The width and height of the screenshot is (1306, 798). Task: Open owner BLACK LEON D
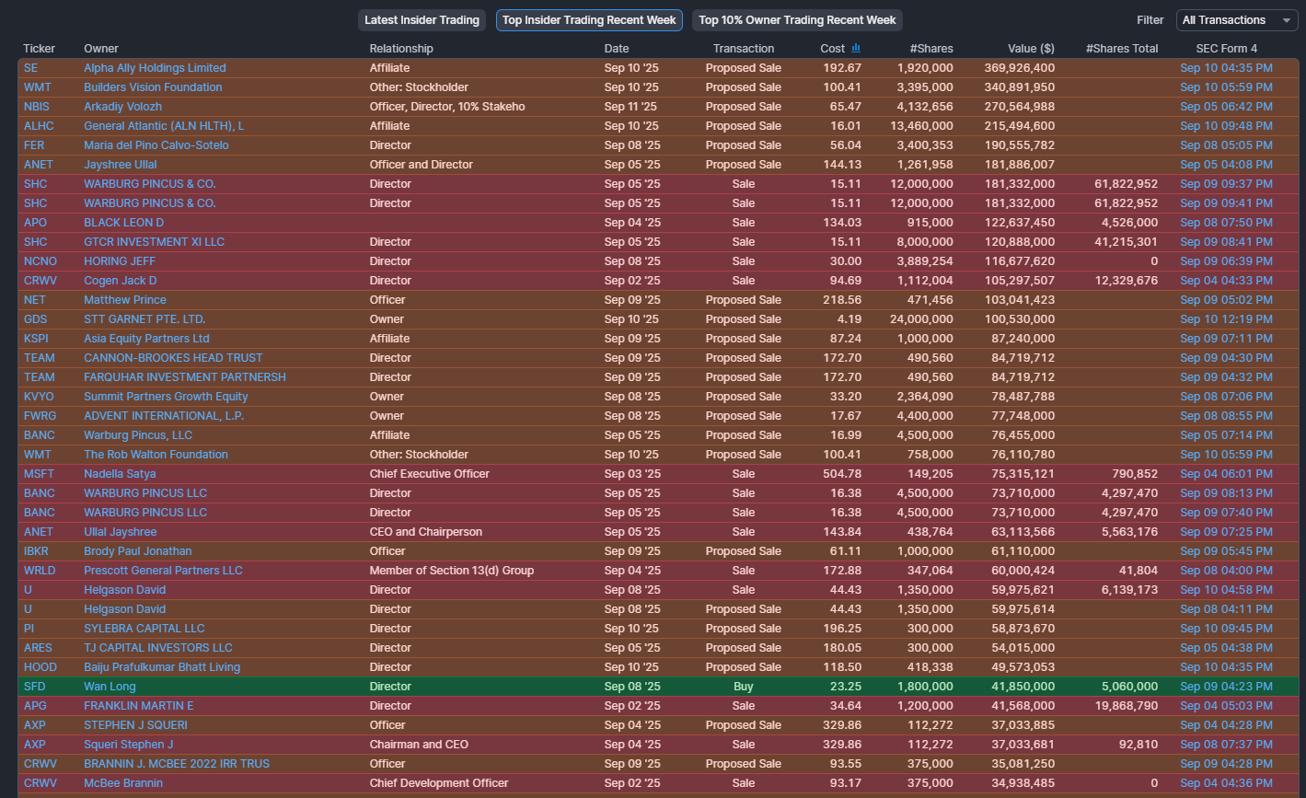coord(123,223)
